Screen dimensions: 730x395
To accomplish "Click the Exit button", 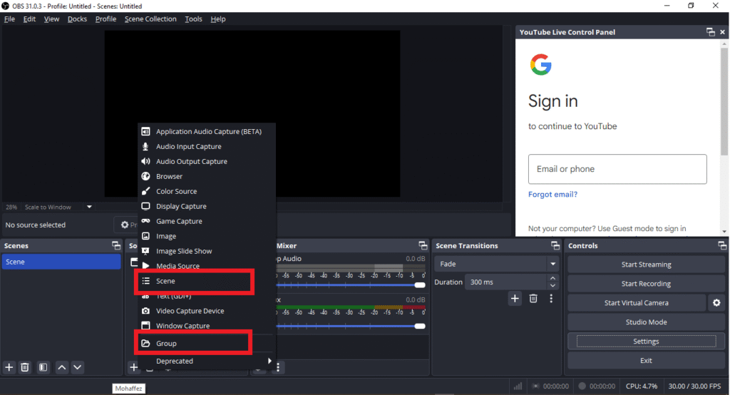I will [x=646, y=361].
